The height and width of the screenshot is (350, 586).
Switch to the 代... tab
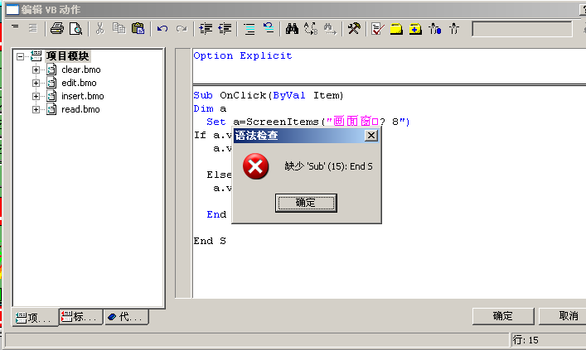126,317
